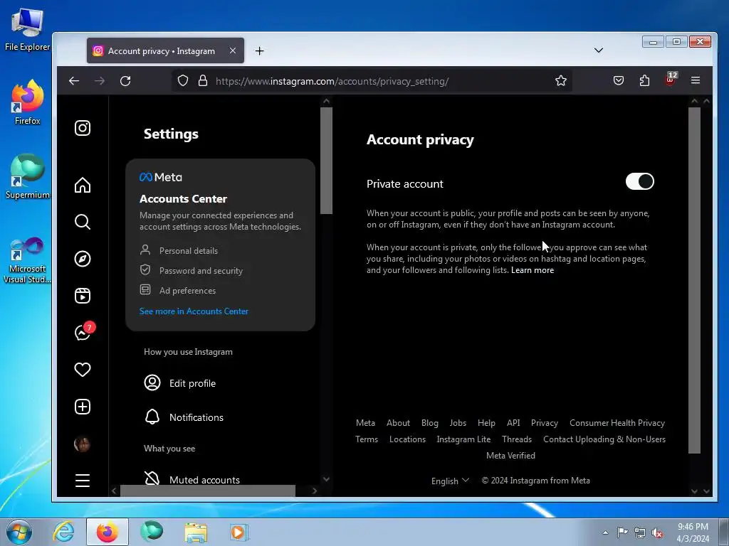Image resolution: width=729 pixels, height=546 pixels.
Task: Reload the page with refresh icon
Action: coord(125,81)
